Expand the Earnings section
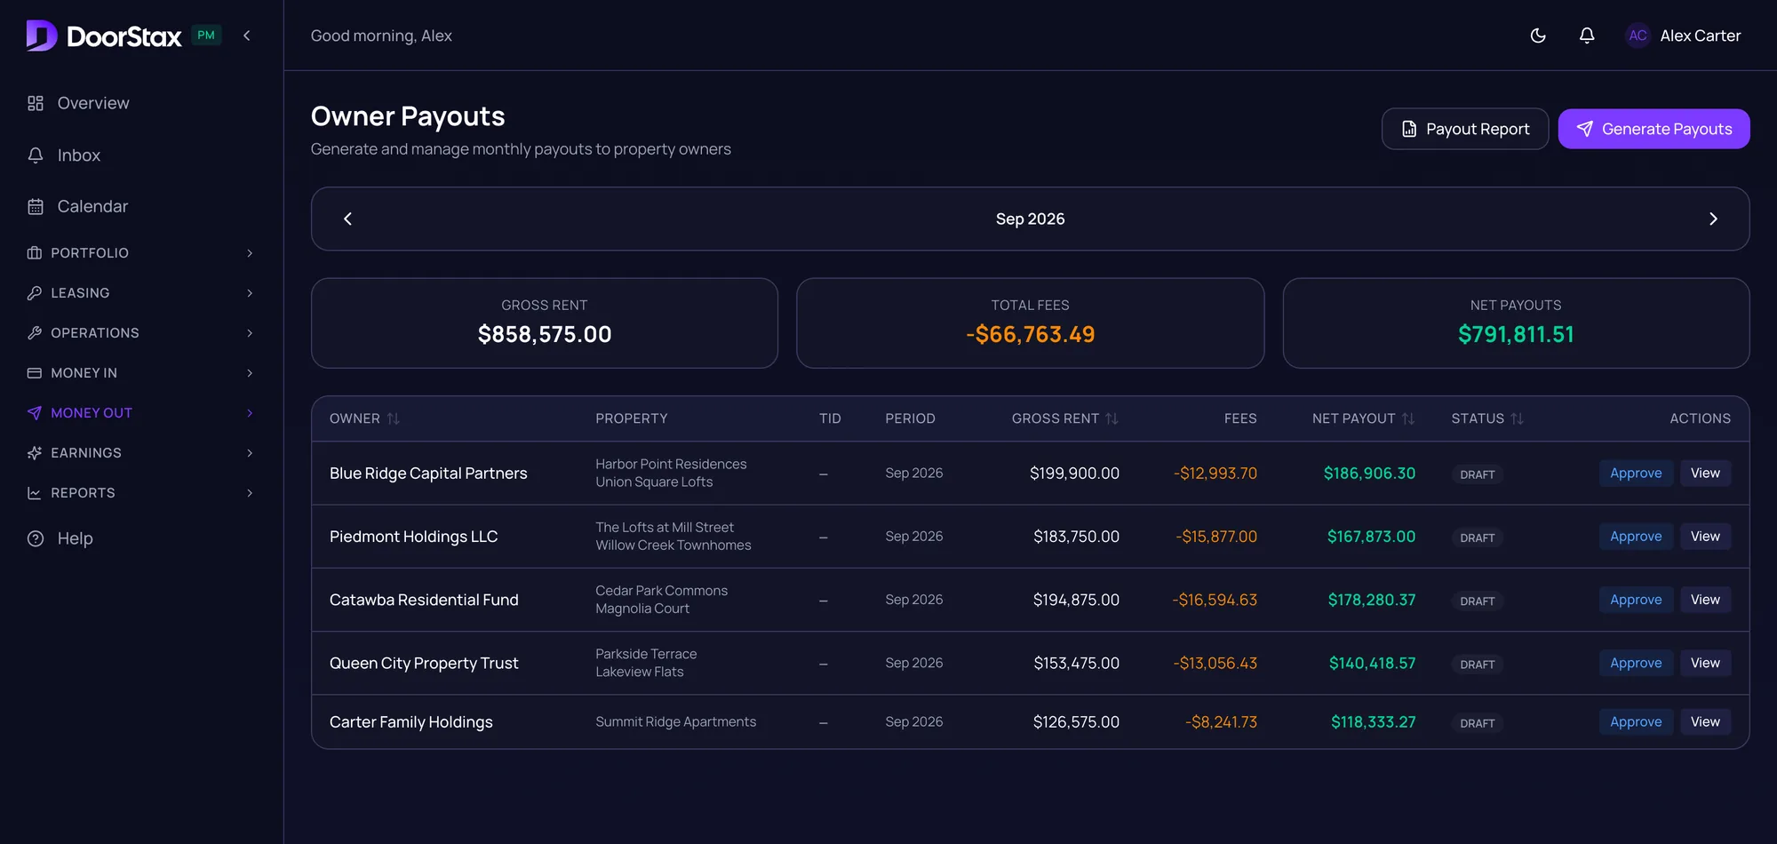Viewport: 1777px width, 844px height. coord(141,453)
